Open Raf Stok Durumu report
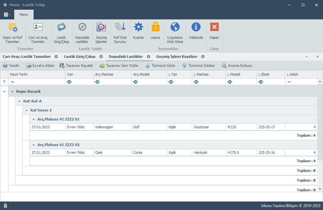The image size is (323, 210). click(x=120, y=32)
